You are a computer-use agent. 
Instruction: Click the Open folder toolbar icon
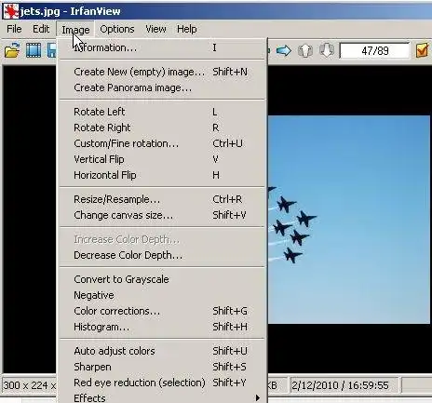coord(12,50)
